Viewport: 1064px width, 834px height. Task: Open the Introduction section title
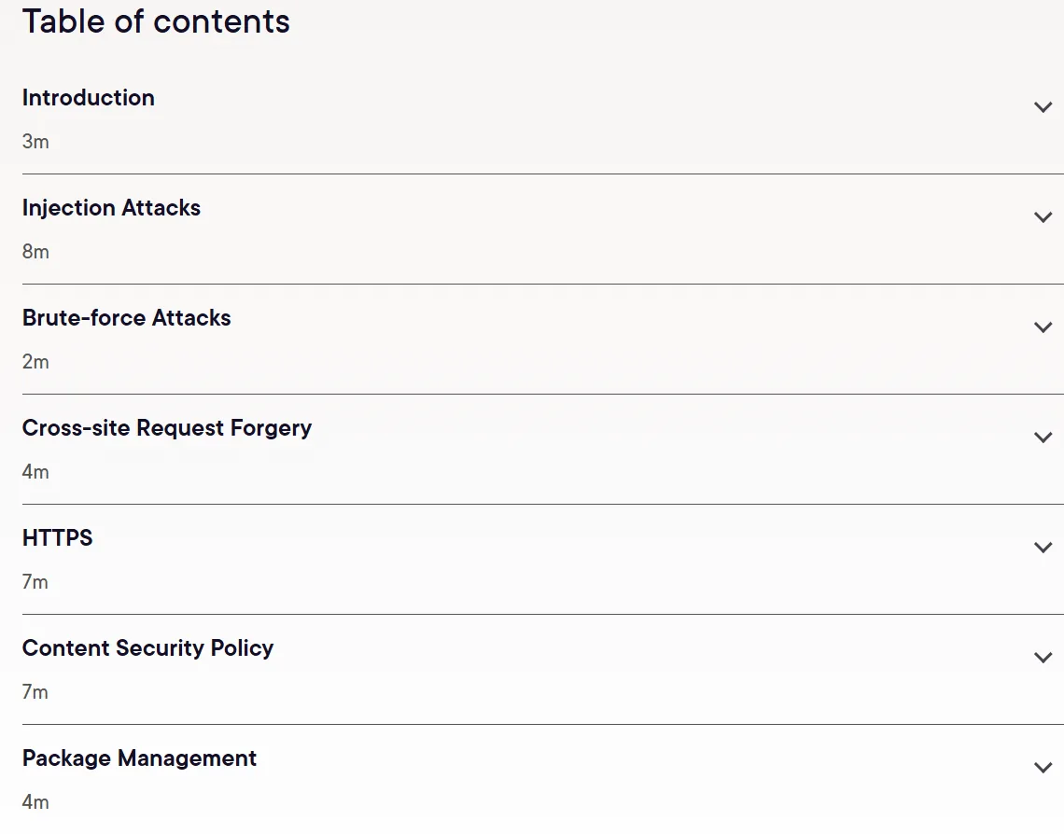89,98
